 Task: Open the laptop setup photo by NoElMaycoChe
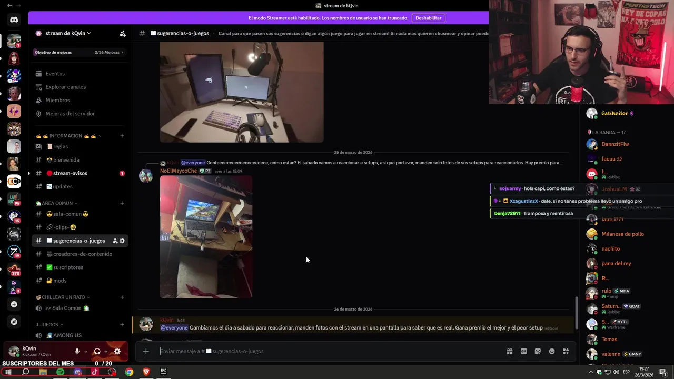point(206,237)
